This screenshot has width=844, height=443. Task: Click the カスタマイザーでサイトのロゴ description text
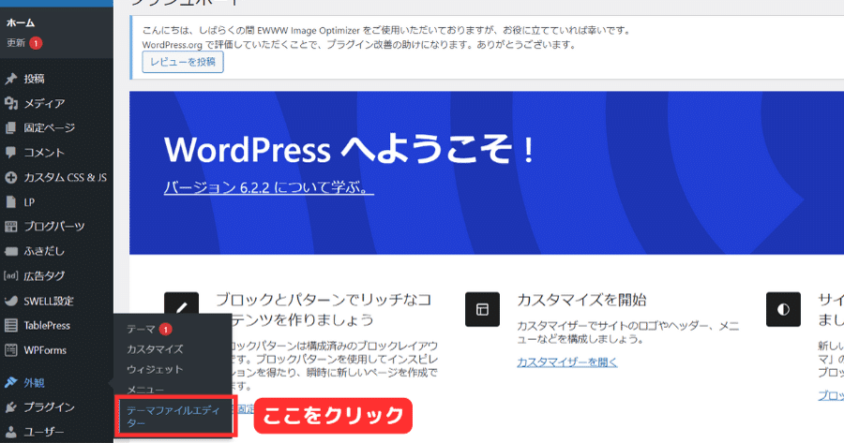click(x=628, y=332)
